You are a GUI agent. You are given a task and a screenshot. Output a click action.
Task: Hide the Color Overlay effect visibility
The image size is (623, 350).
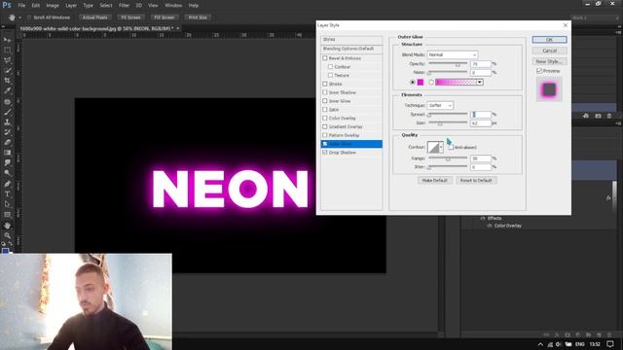tap(490, 226)
